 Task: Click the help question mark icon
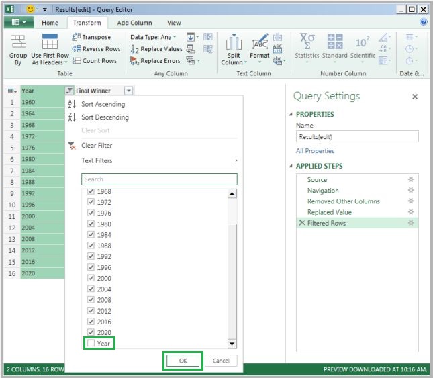pyautogui.click(x=424, y=21)
